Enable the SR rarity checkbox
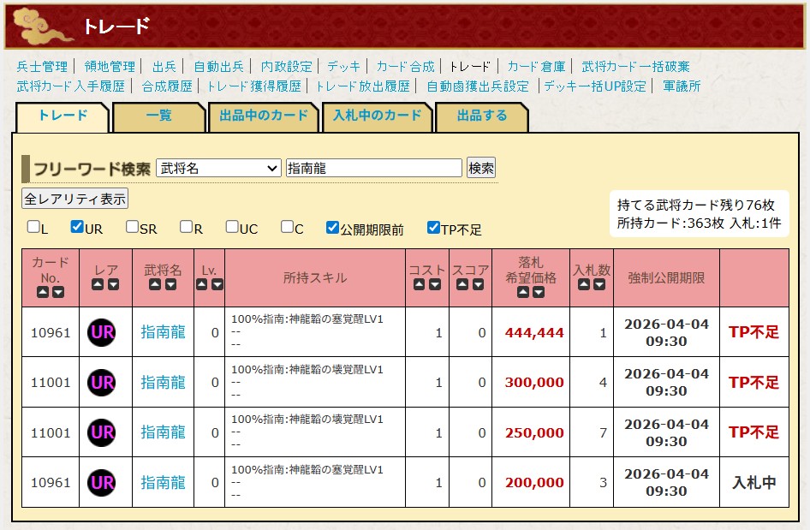 [132, 228]
